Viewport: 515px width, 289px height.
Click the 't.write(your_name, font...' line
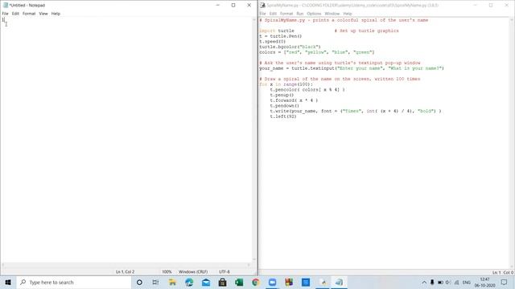tap(356, 111)
